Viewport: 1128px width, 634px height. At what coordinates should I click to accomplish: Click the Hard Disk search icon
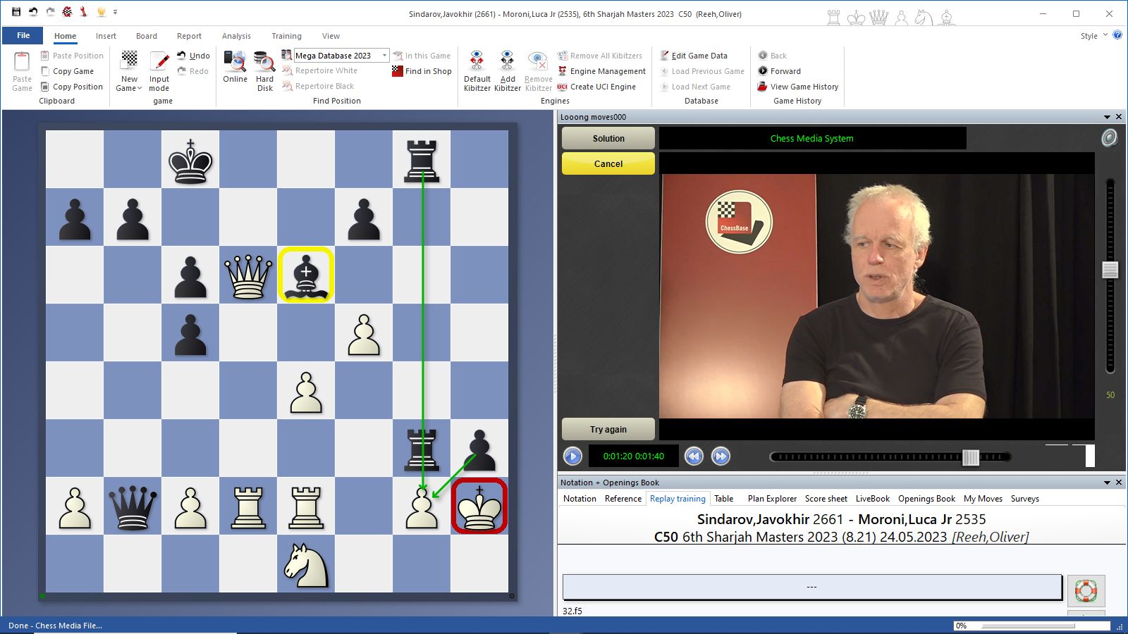tap(264, 62)
